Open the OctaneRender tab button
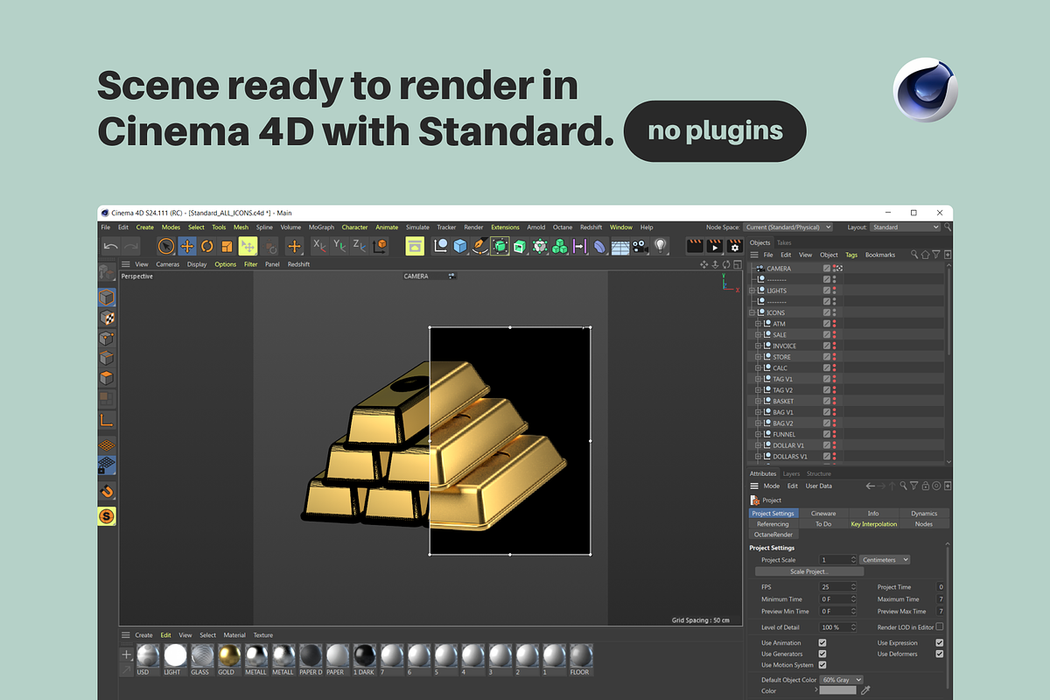 tap(773, 534)
